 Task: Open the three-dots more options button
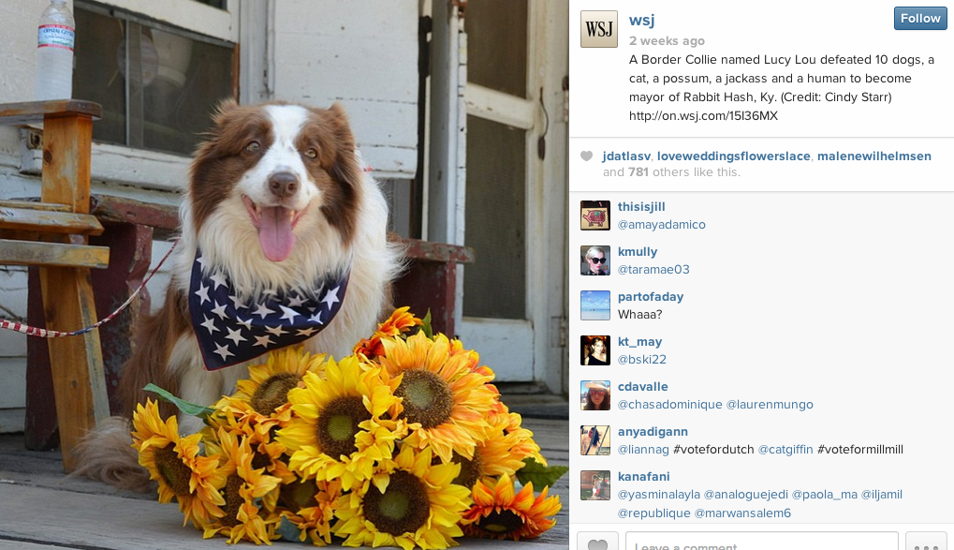click(x=926, y=542)
